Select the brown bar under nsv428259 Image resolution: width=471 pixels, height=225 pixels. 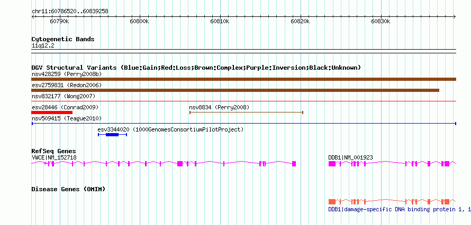click(x=243, y=79)
